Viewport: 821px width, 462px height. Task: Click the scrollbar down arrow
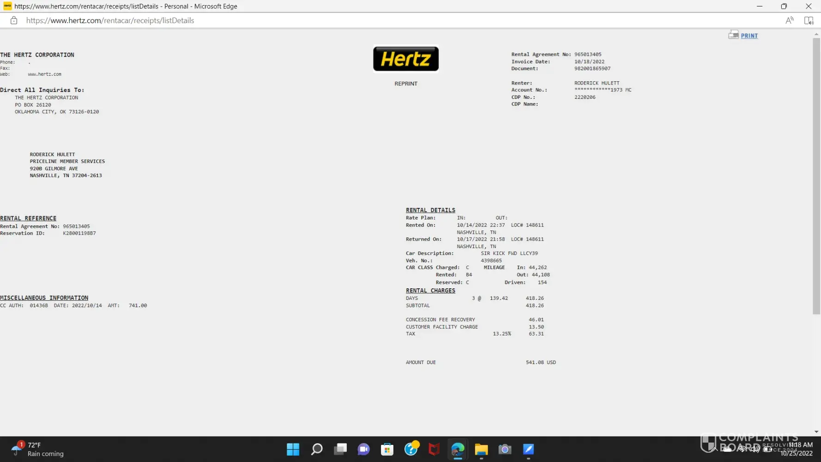(816, 432)
